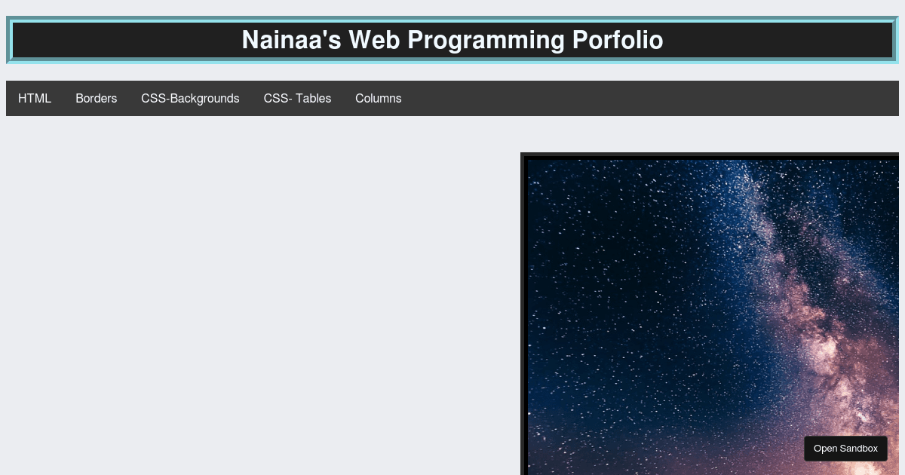Open the sandbox via the dark corner button
Image resolution: width=905 pixels, height=475 pixels.
pos(845,448)
